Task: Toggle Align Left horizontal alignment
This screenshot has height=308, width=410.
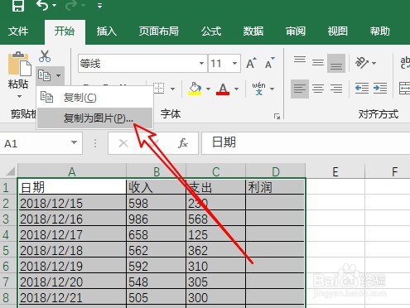Action: (300, 89)
